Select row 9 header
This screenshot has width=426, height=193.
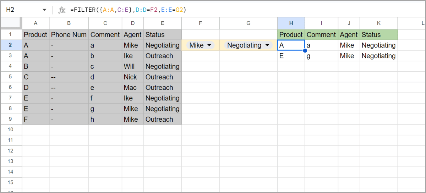tap(11, 119)
